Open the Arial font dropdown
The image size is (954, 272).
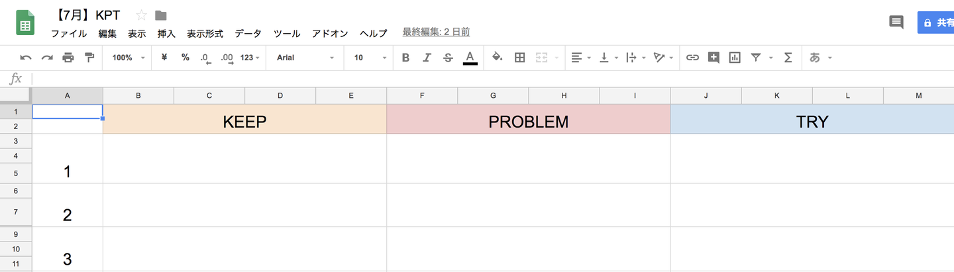coord(305,58)
